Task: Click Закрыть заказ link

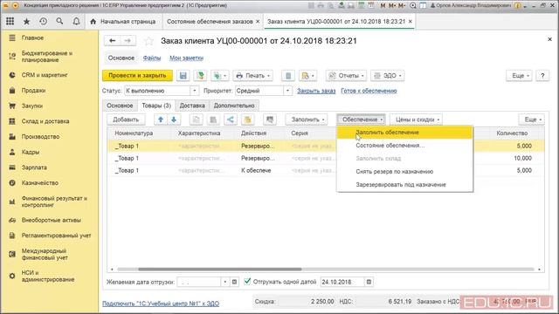Action: pos(316,91)
